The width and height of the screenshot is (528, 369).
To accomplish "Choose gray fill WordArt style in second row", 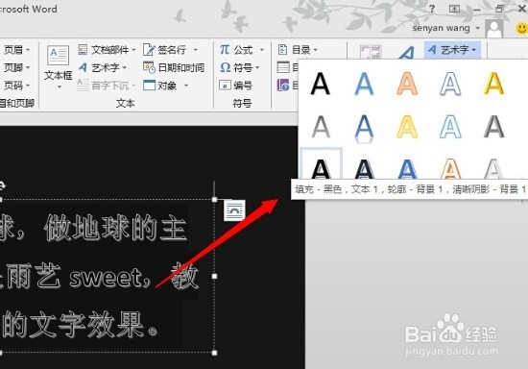I will [321, 127].
